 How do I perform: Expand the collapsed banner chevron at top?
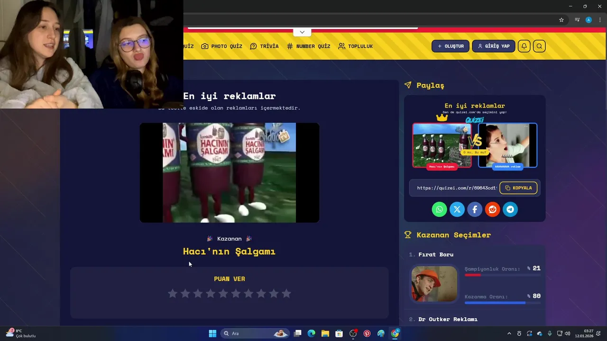pos(302,32)
